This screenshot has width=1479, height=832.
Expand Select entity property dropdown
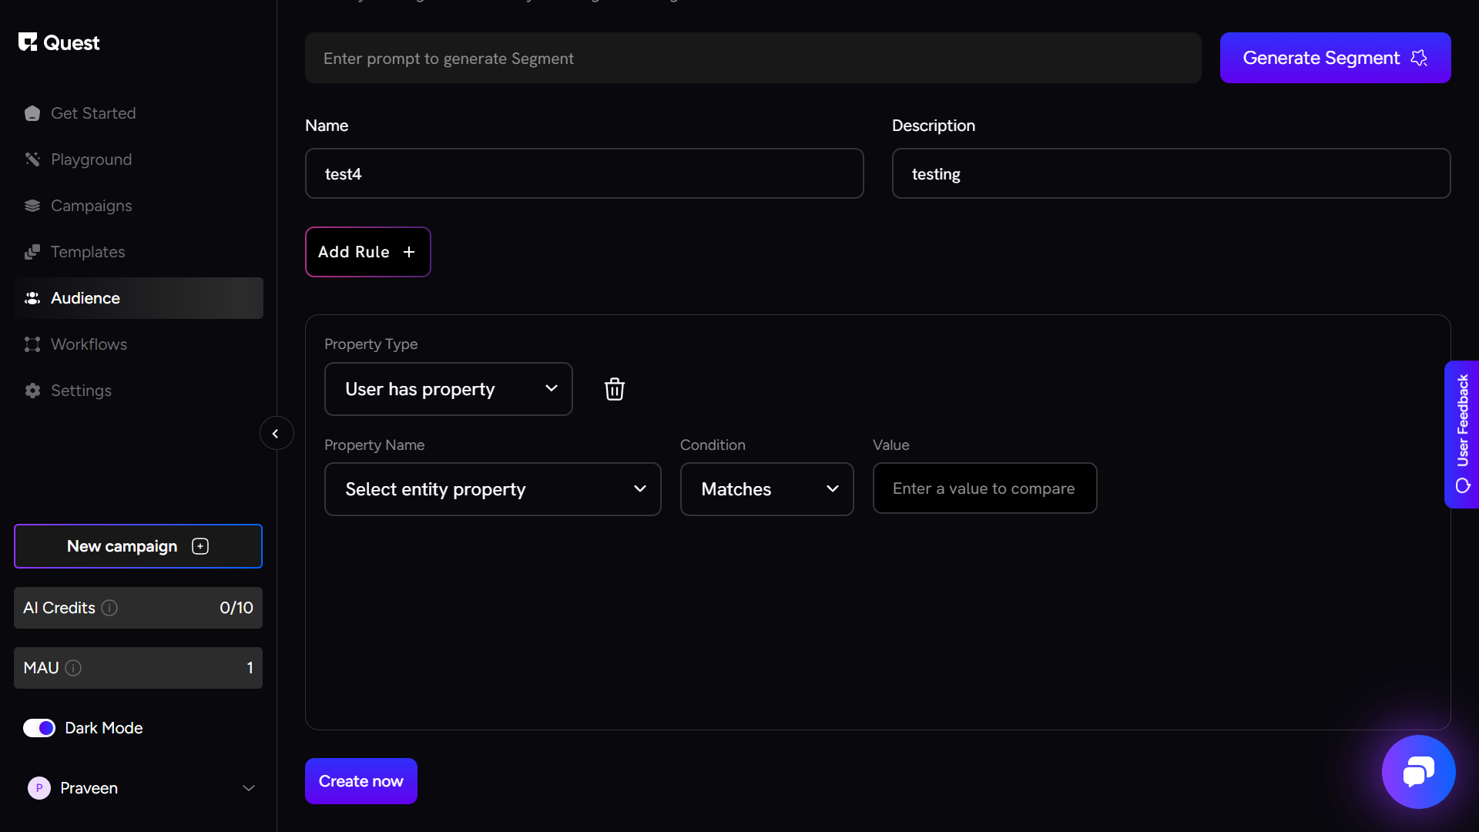pyautogui.click(x=492, y=489)
